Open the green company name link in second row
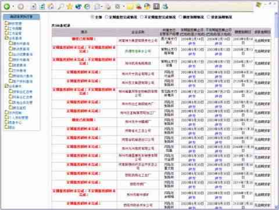 138,51
